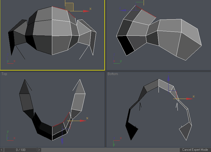Click the yellow plane handle of move gizmo
Image resolution: width=211 pixels, height=152 pixels.
69,7
